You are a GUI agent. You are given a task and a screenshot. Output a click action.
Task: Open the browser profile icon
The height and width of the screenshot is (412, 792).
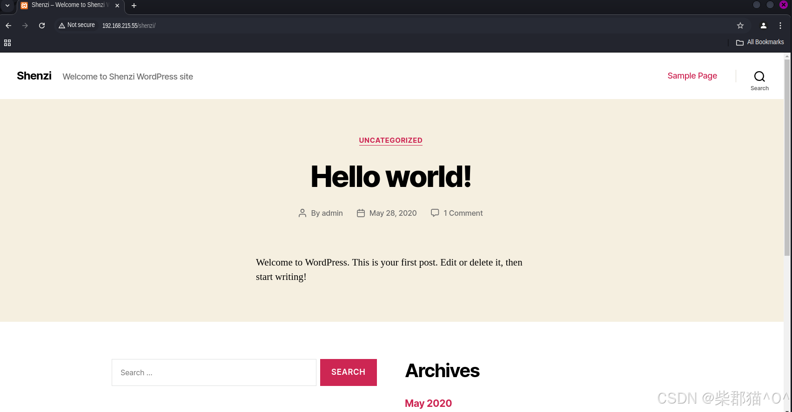(x=763, y=26)
